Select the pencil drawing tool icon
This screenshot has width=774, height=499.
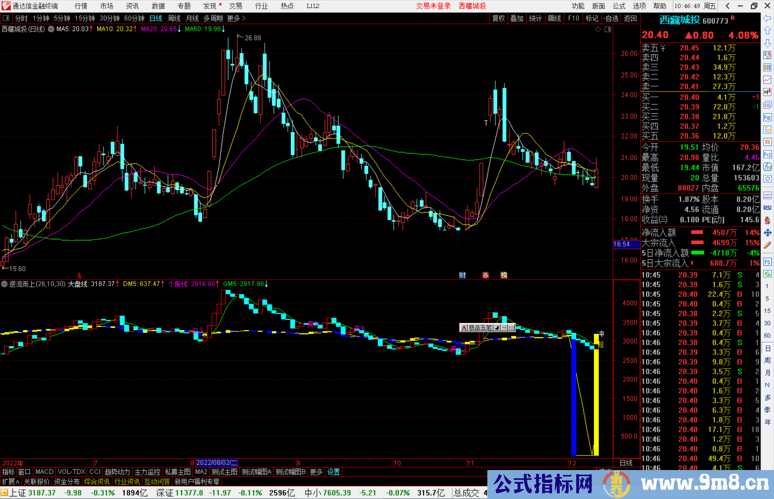pyautogui.click(x=767, y=245)
